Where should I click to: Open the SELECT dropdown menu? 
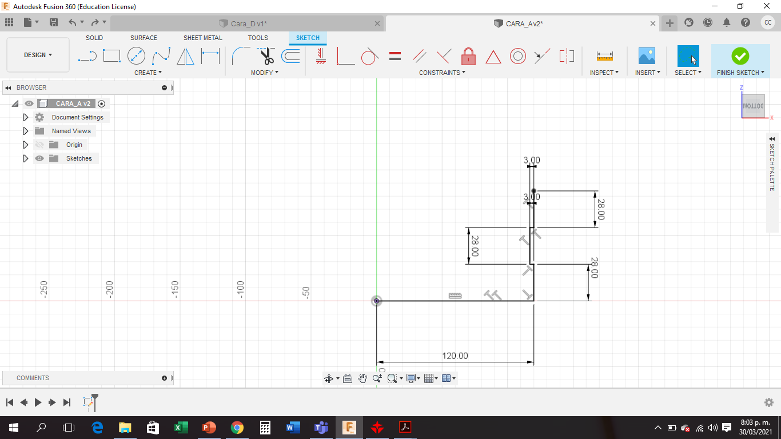[x=688, y=73]
